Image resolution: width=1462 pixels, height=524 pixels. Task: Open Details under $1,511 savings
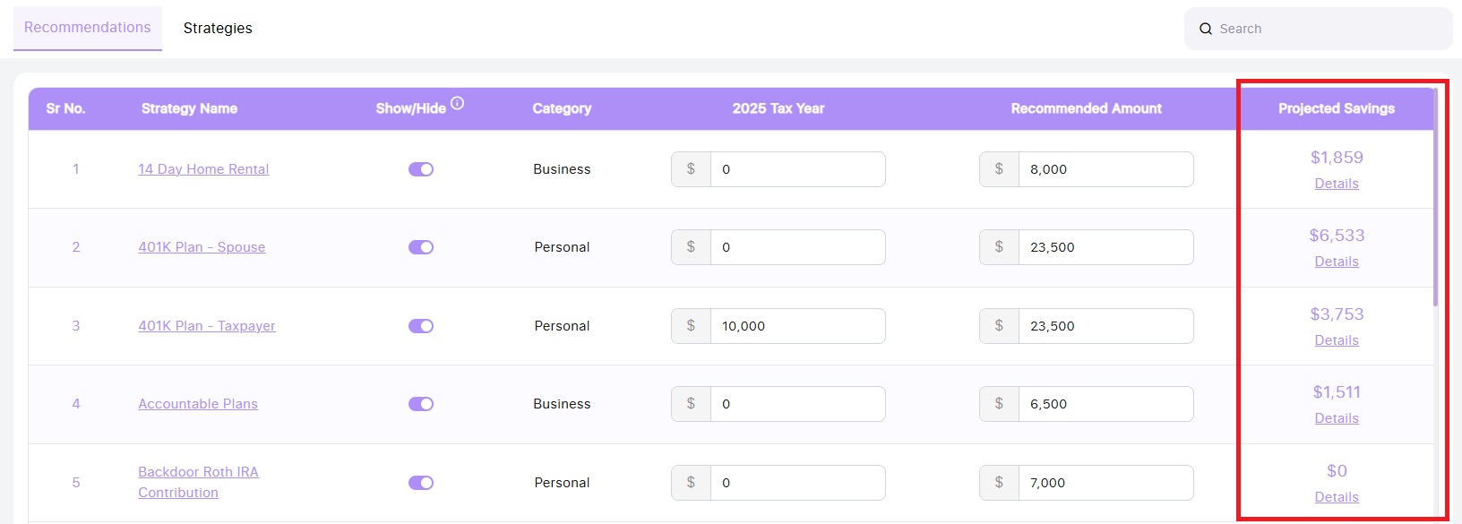point(1337,418)
